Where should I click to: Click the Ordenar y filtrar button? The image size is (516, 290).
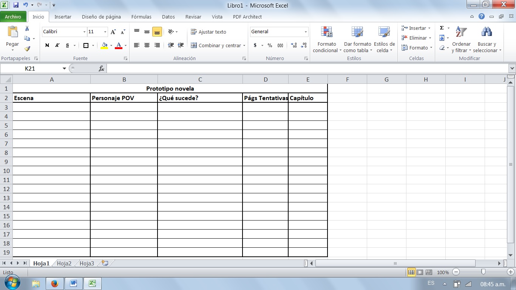(x=461, y=40)
